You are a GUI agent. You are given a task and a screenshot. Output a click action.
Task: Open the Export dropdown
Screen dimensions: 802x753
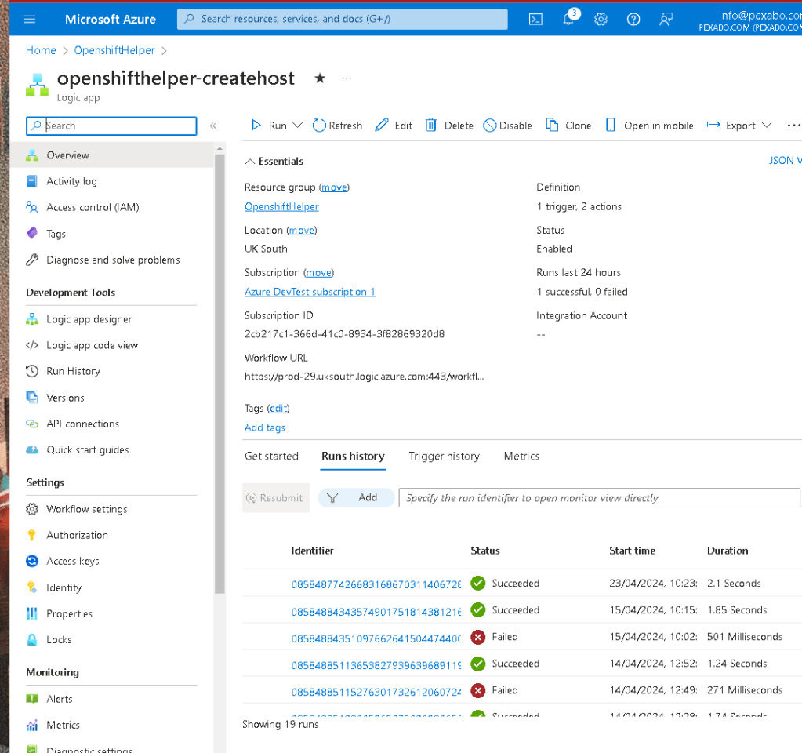click(739, 125)
